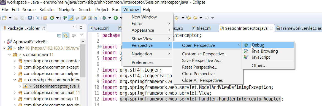The height and width of the screenshot is (106, 322).
Task: Open the Navigate menu
Action: point(67,9)
